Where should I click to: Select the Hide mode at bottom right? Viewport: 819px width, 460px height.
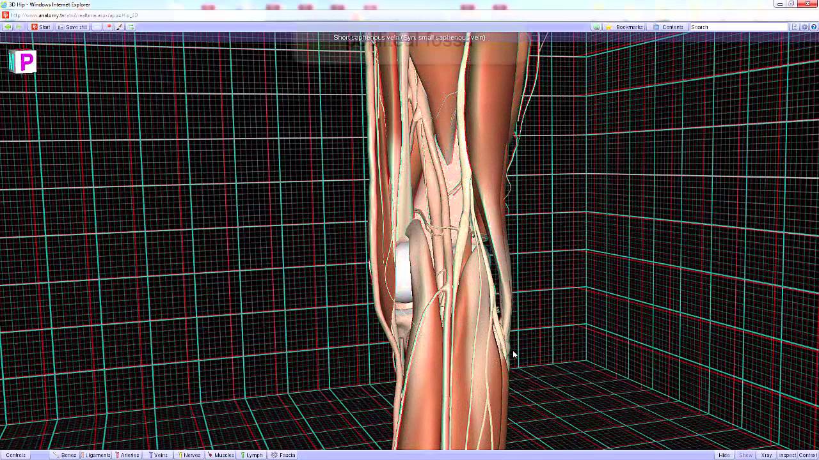coord(724,455)
